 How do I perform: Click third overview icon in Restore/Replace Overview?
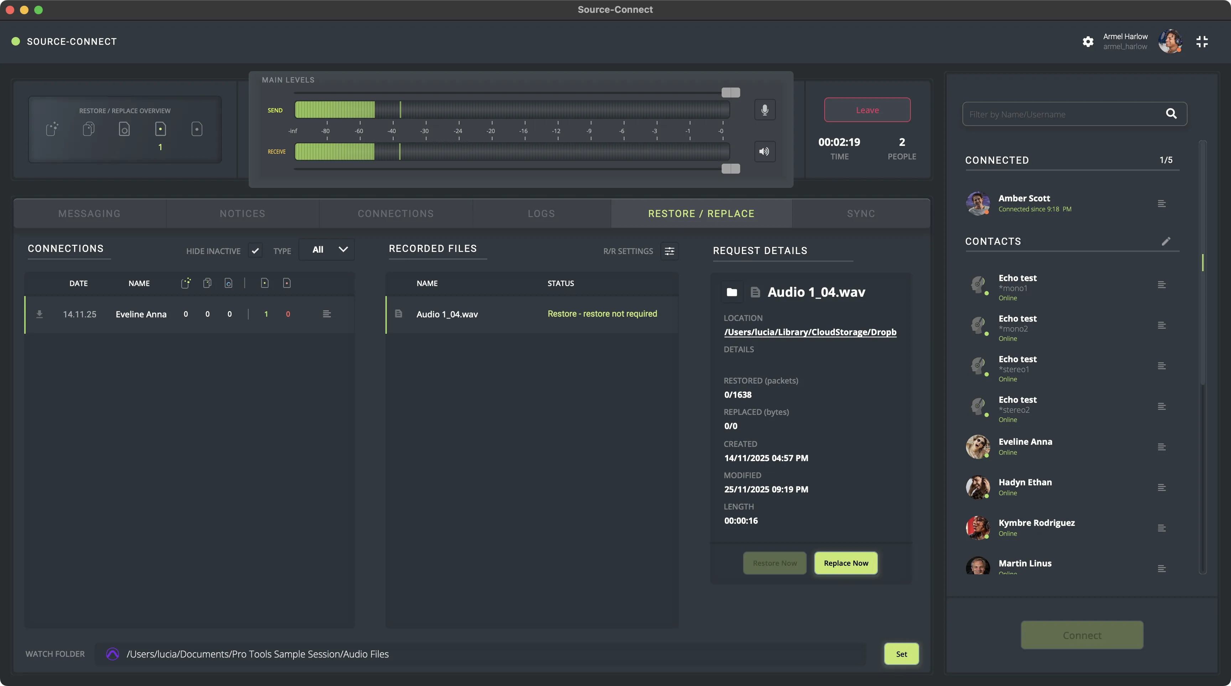124,129
